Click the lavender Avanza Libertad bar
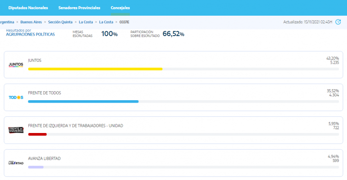Viewport: 347px width, 180px height. [x=36, y=167]
